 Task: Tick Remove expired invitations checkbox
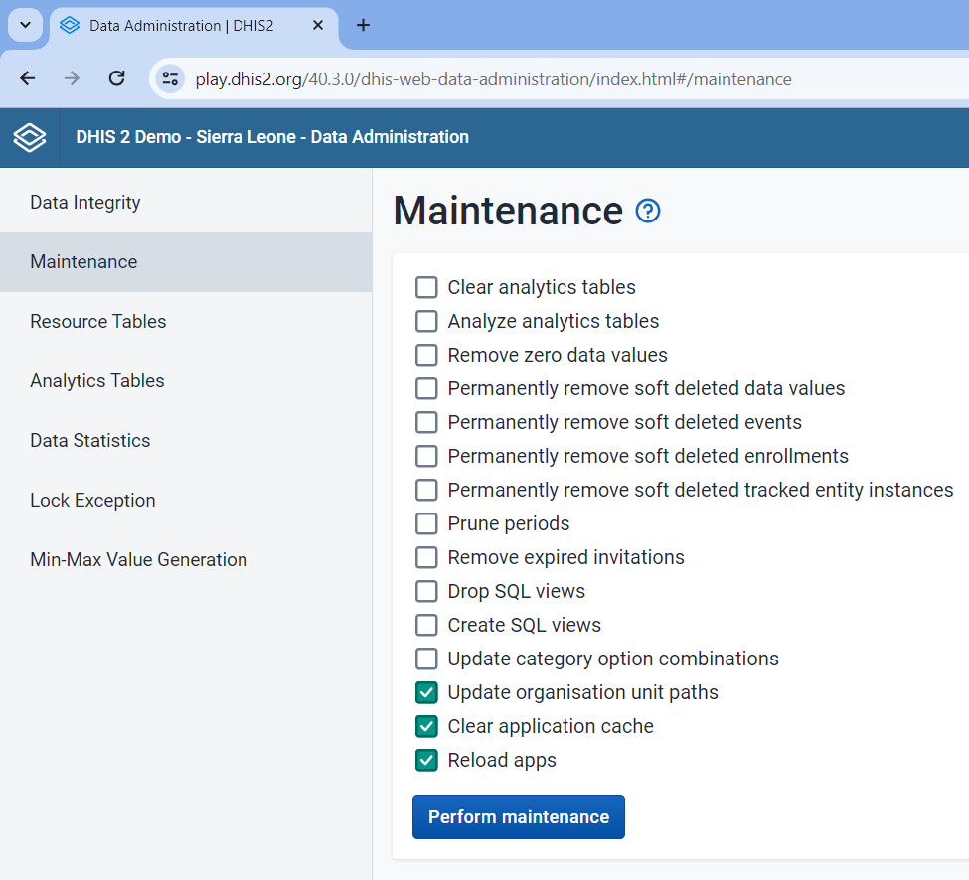(x=426, y=557)
